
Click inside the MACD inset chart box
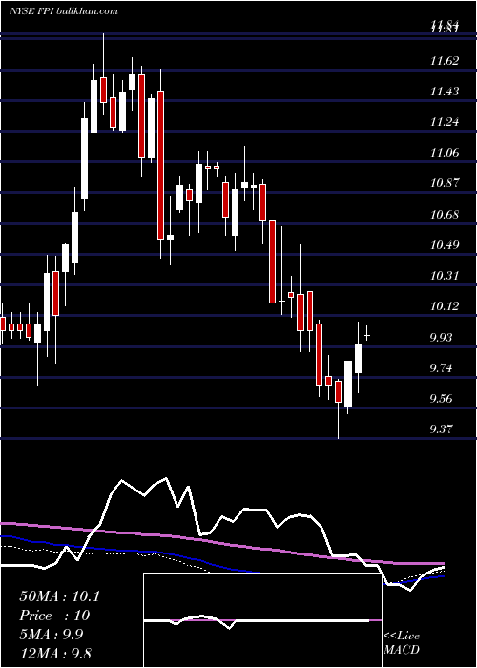point(262,620)
